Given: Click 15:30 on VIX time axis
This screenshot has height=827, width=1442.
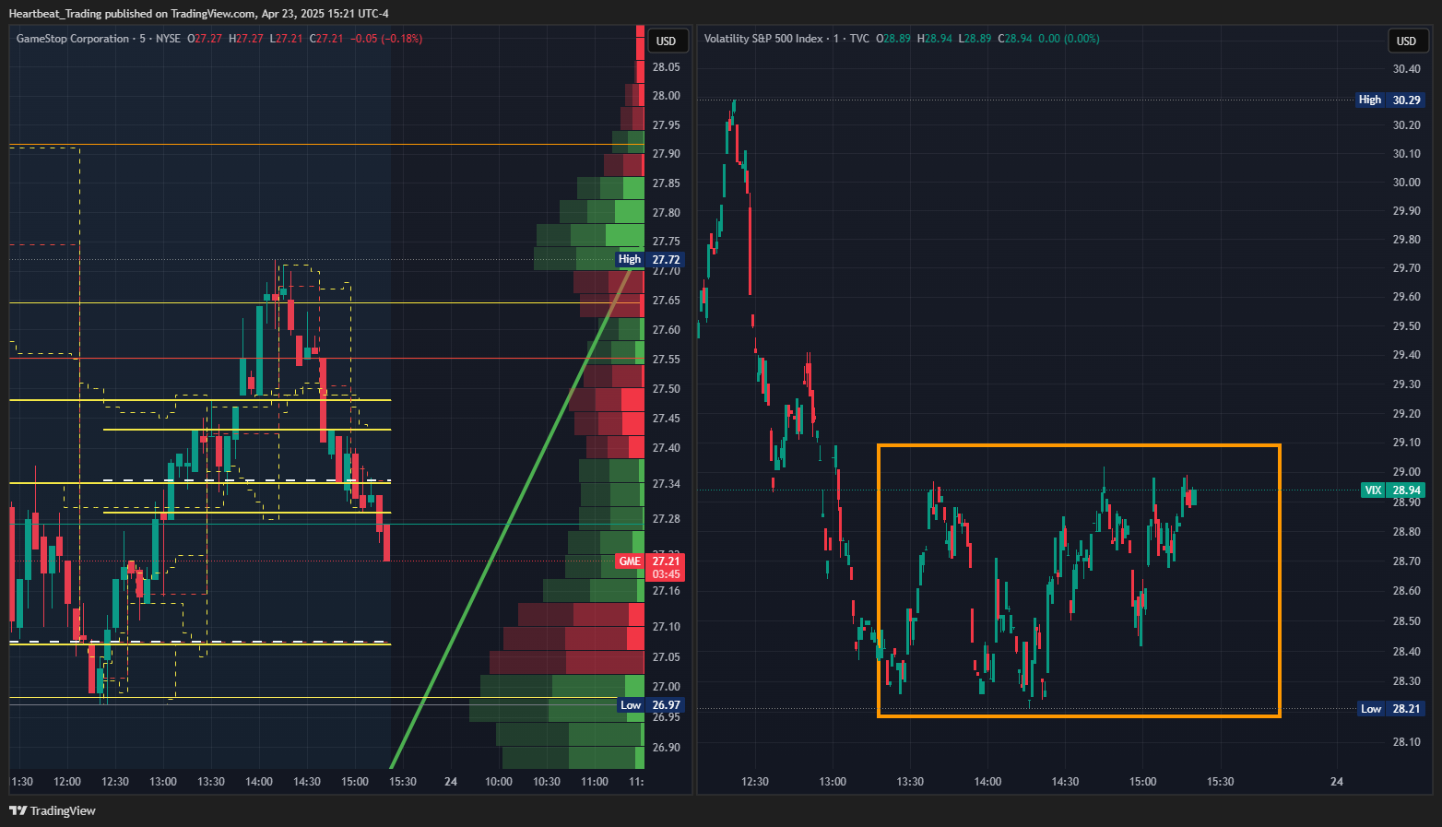Looking at the screenshot, I should [1220, 782].
